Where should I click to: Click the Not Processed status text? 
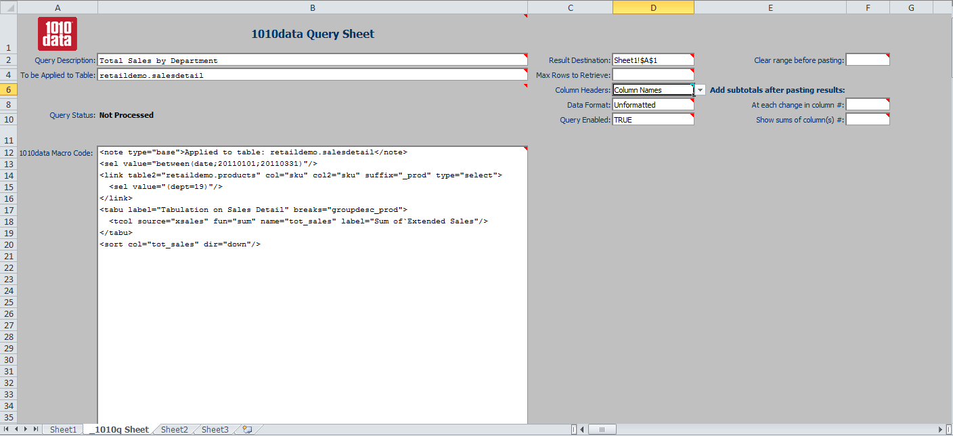(127, 115)
